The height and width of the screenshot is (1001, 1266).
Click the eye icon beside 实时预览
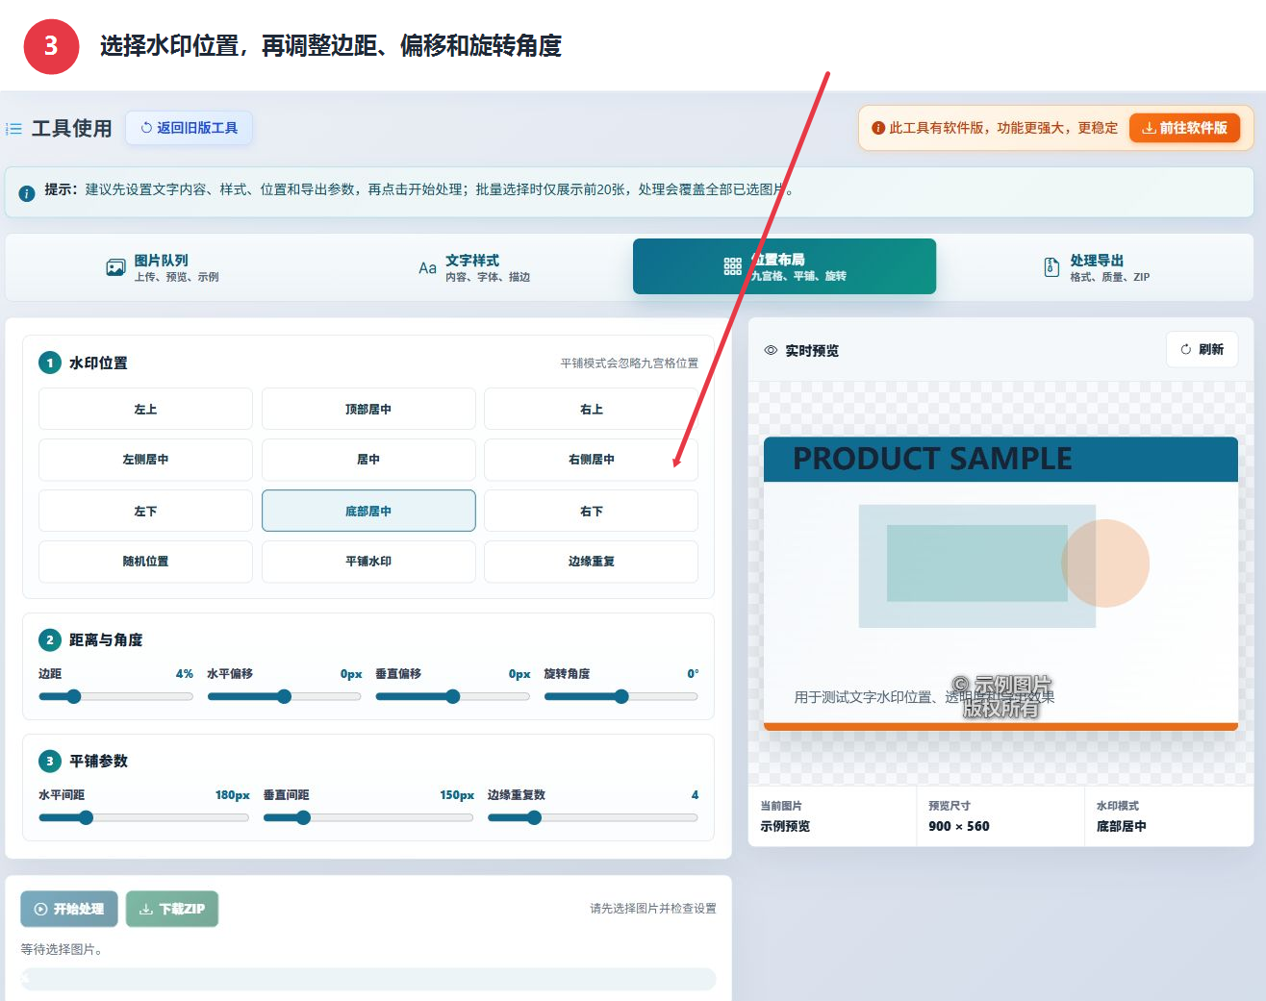pos(771,350)
